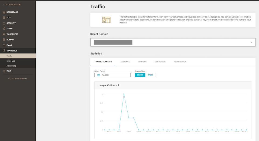Go to Dashboard section
The height and width of the screenshot is (141, 259).
[x=12, y=12]
